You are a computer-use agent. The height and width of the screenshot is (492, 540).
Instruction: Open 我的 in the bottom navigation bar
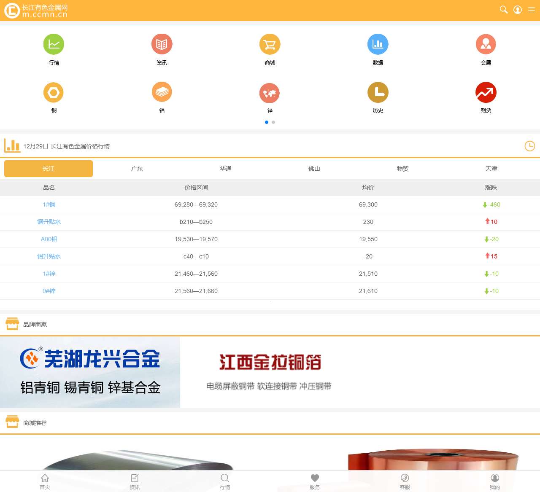[494, 481]
